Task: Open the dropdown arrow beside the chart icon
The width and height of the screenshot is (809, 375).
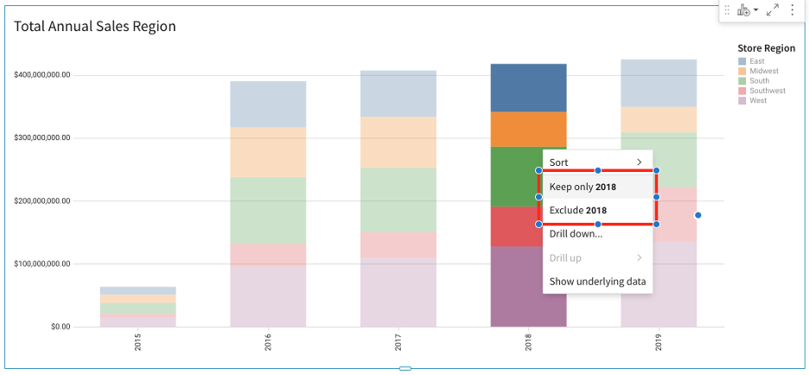Action: click(x=756, y=10)
